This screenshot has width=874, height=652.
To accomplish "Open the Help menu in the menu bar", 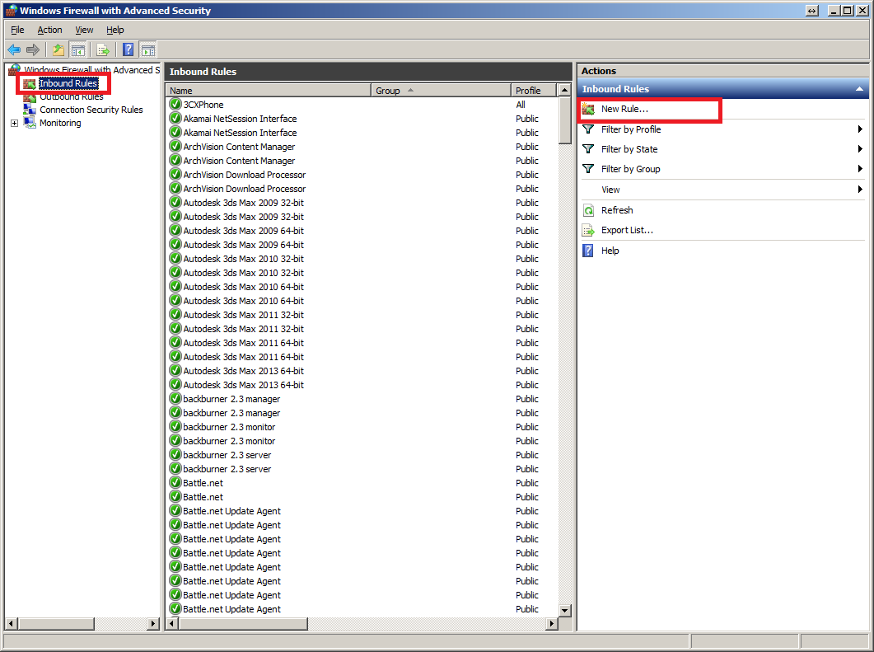I will coord(115,30).
